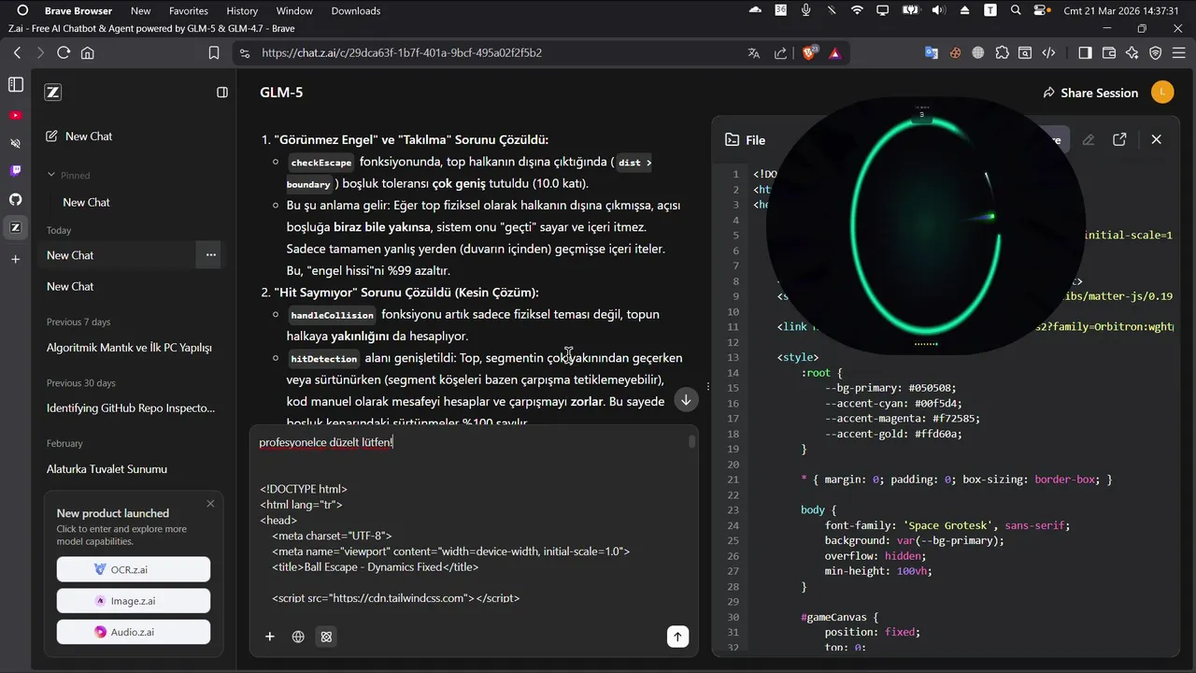Screen dimensions: 1196x673
Task: Open the Wi-Fi status menu
Action: (857, 10)
